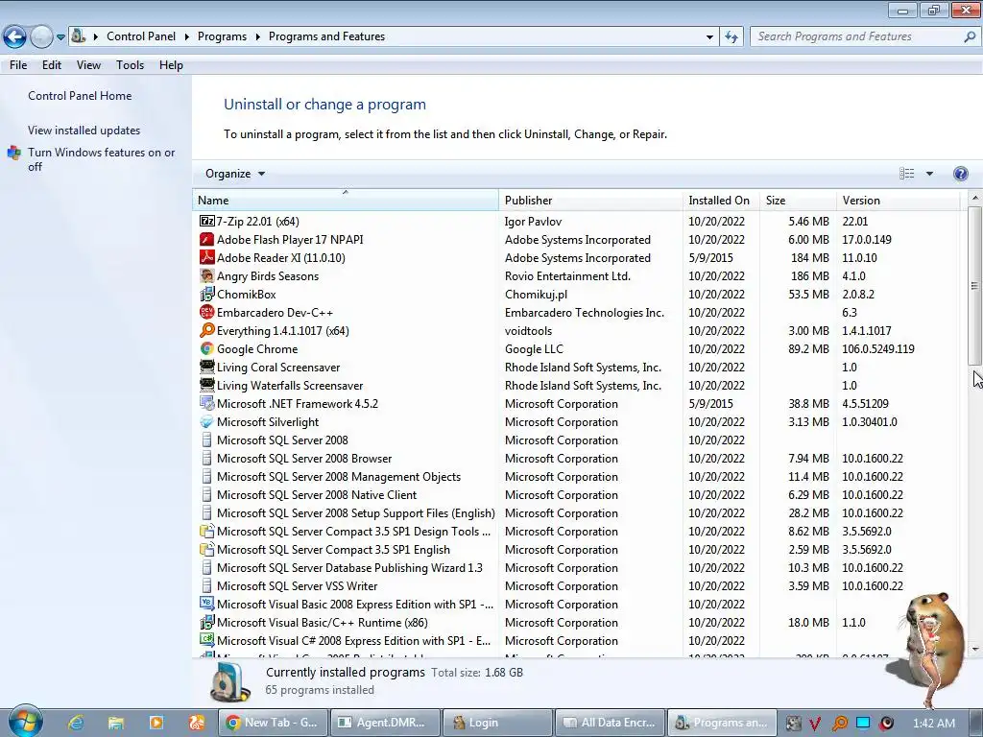Click the Rovio Entertainment Ltd. publisher cell
Screen dimensions: 983x737
[x=567, y=275]
